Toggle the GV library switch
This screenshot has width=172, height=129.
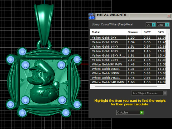(151, 25)
